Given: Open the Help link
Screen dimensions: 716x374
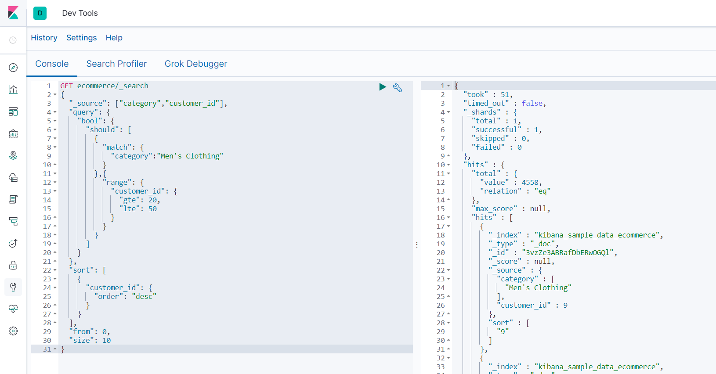Looking at the screenshot, I should tap(114, 38).
